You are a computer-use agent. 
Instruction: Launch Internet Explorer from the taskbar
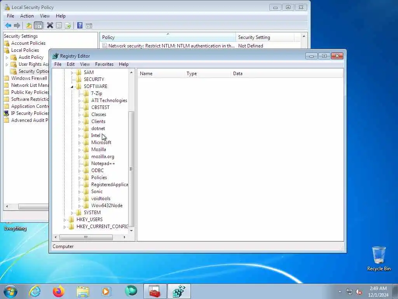coord(35,291)
